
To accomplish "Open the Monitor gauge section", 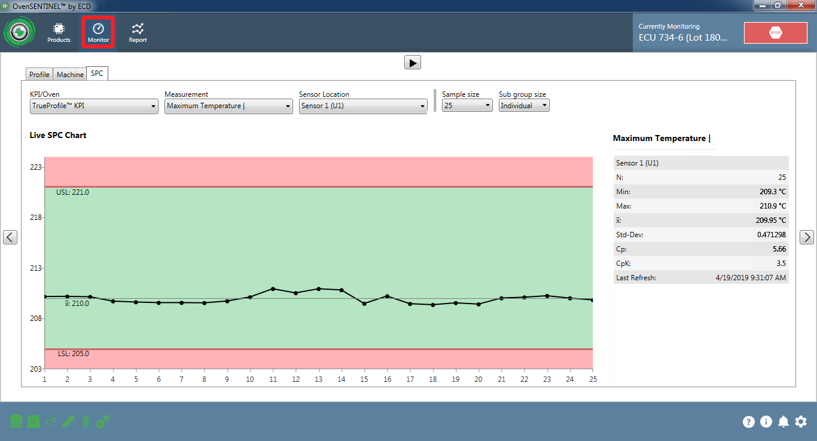I will click(99, 32).
